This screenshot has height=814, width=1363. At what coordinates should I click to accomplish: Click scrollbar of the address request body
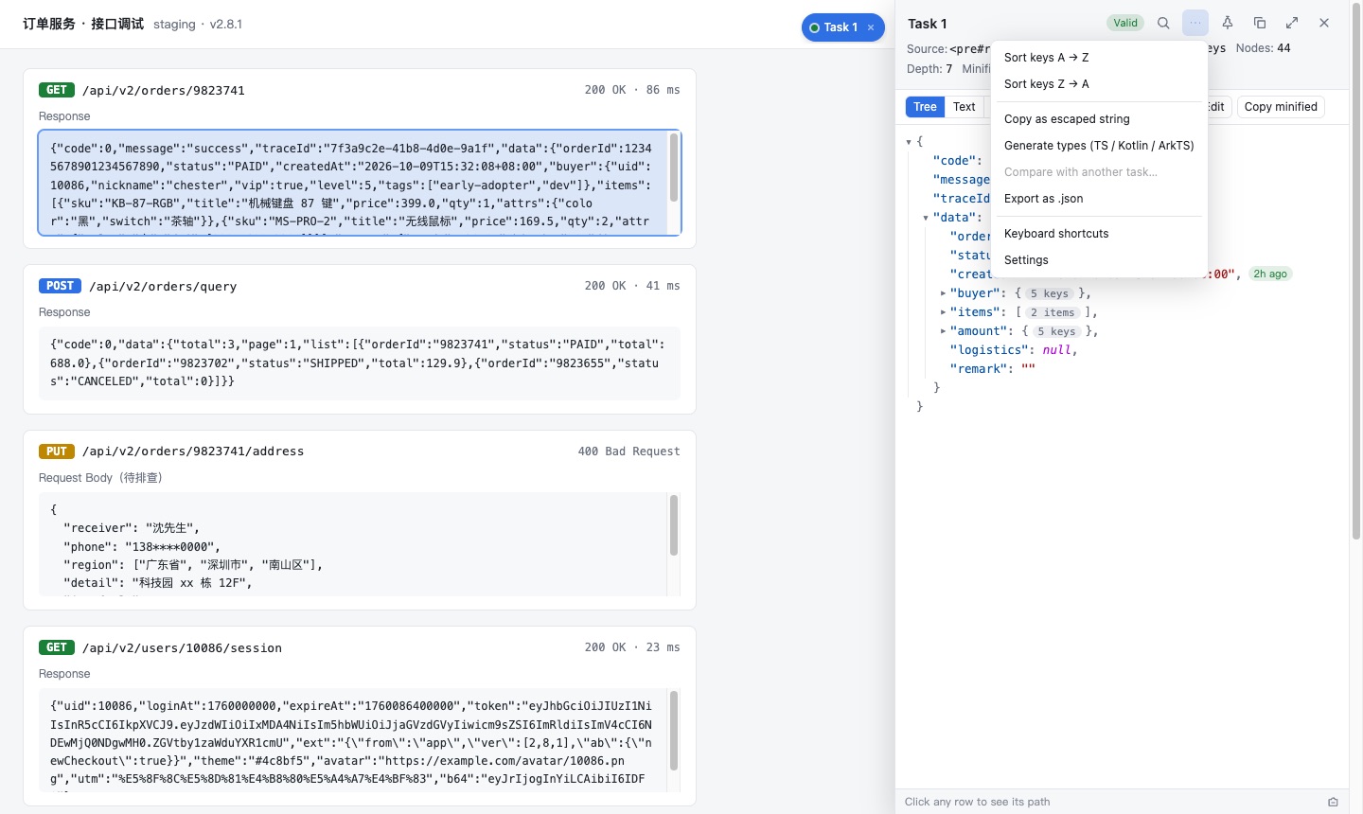(674, 525)
